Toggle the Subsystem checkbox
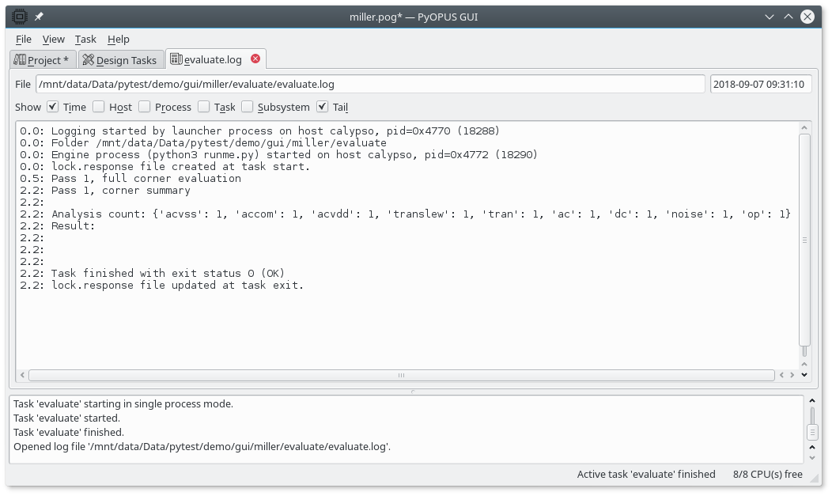 point(248,107)
